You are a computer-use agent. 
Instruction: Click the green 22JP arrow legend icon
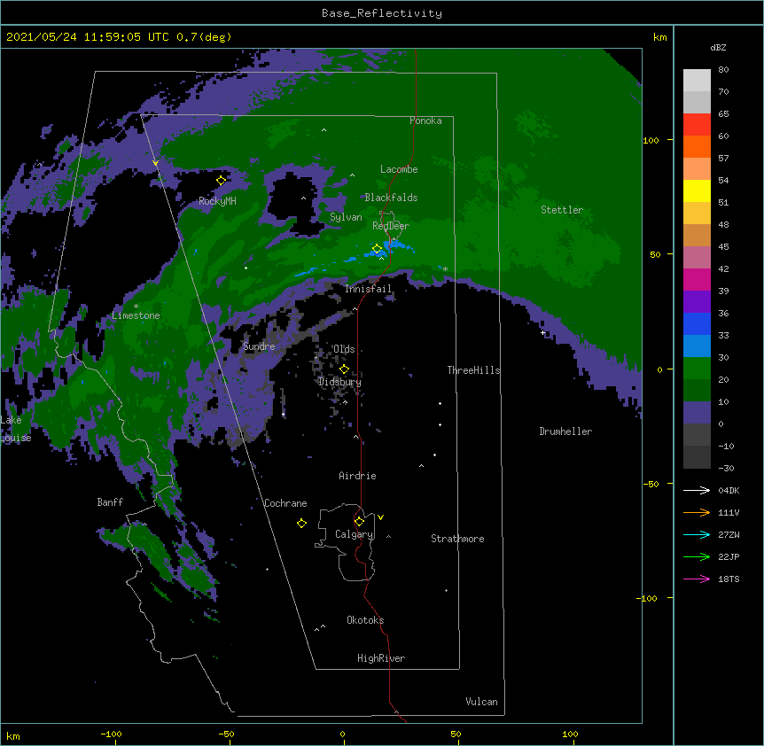[697, 556]
